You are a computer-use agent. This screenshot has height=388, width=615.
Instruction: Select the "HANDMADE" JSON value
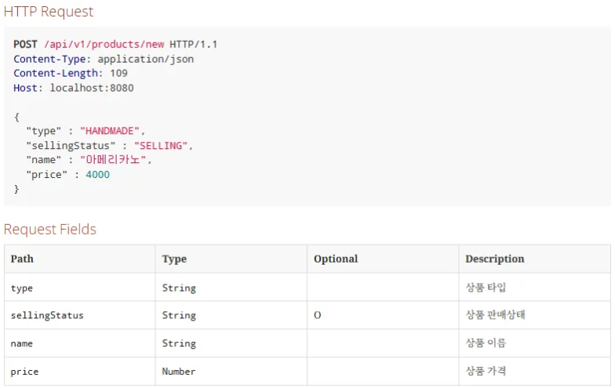110,131
